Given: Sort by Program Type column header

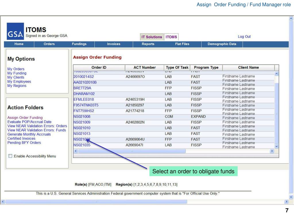Looking at the screenshot, I should [x=206, y=68].
